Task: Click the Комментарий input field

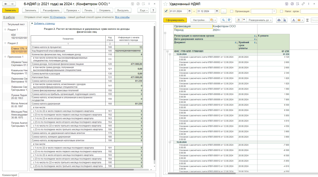Action: (87, 175)
